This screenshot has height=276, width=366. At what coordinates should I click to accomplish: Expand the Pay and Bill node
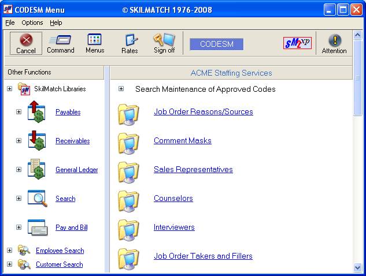19,227
